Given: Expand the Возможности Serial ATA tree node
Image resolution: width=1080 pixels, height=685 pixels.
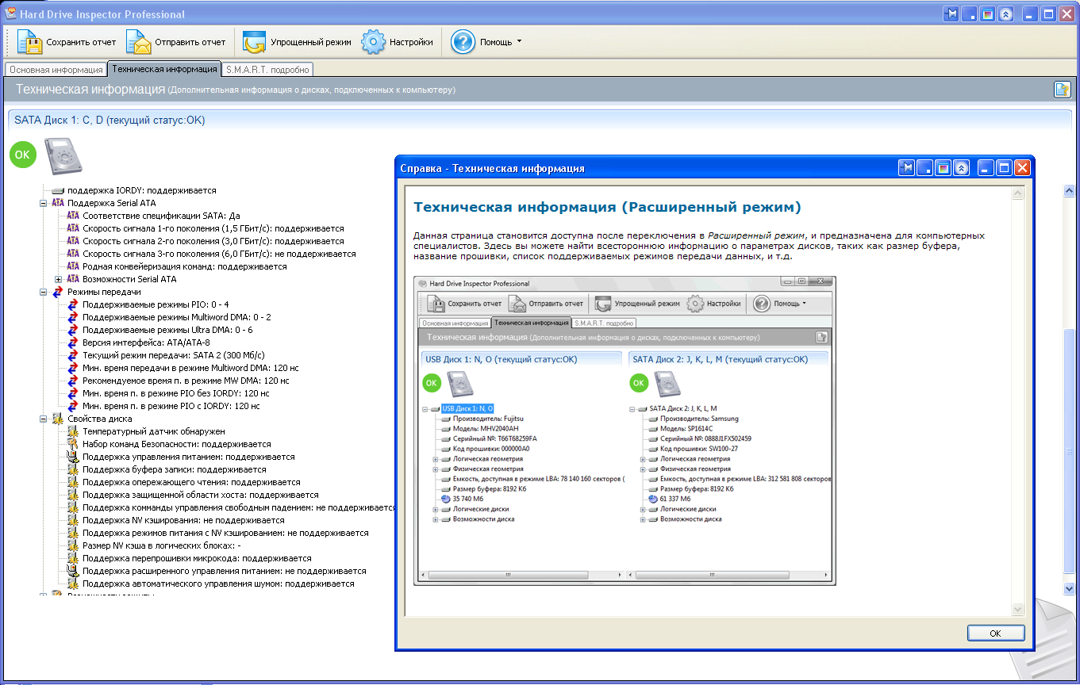Looking at the screenshot, I should coord(58,279).
